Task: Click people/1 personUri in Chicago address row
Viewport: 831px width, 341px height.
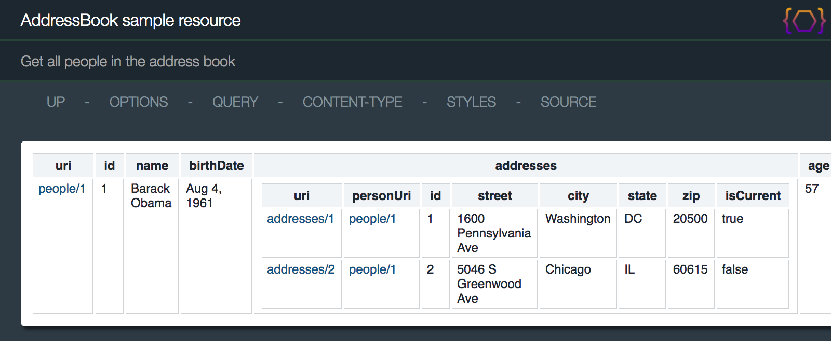Action: coord(372,269)
